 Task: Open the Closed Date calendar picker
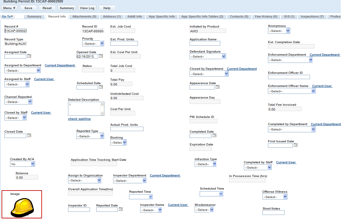point(29,135)
